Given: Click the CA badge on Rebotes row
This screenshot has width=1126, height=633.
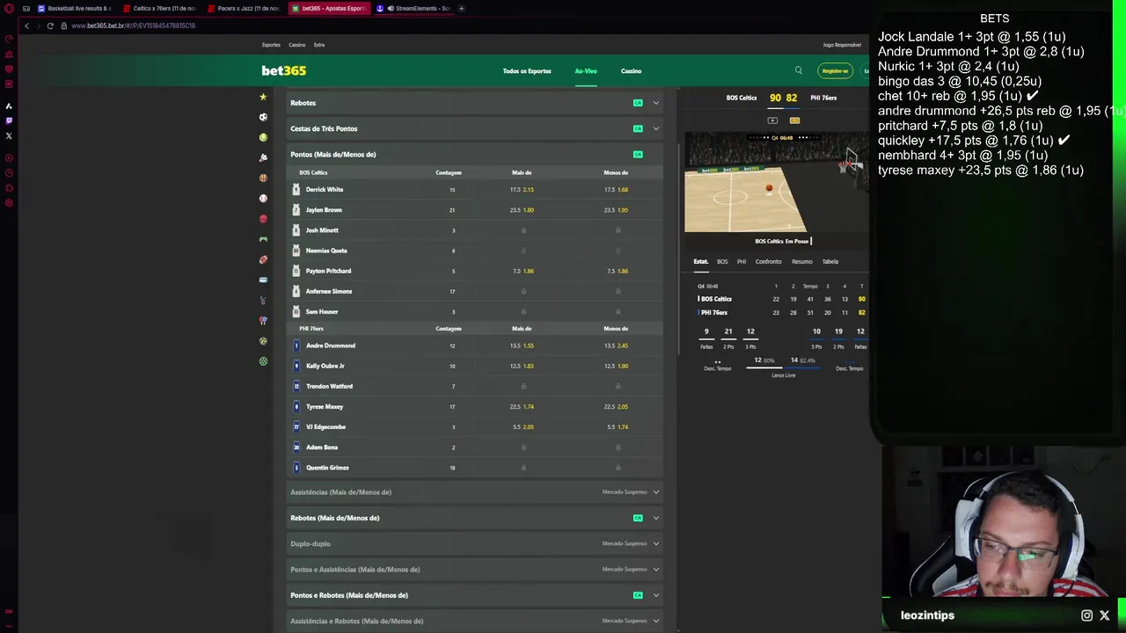Looking at the screenshot, I should pyautogui.click(x=638, y=103).
